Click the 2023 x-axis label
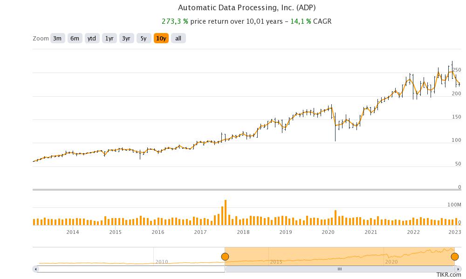466x279 pixels. point(455,232)
